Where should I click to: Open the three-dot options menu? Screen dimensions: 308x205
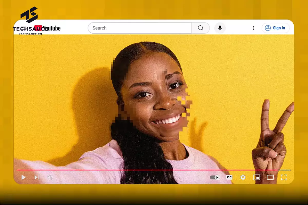[254, 28]
